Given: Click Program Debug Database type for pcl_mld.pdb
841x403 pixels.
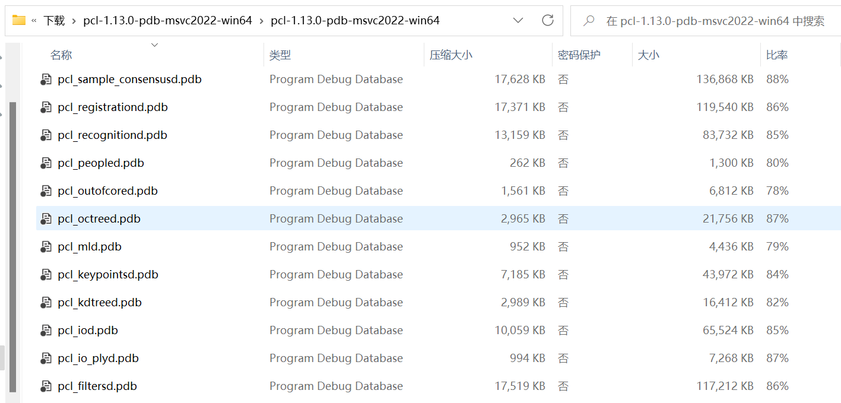Looking at the screenshot, I should click(x=336, y=247).
